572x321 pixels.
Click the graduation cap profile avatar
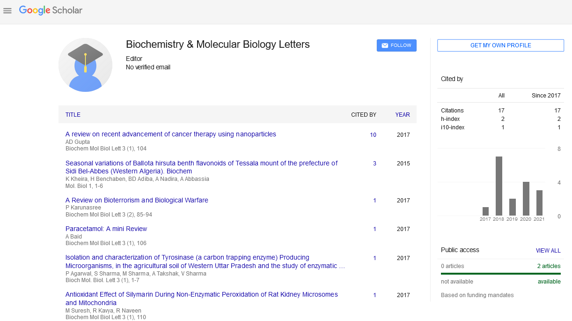pos(85,65)
